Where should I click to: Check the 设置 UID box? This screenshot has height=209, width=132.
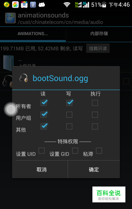pyautogui.click(x=41, y=151)
